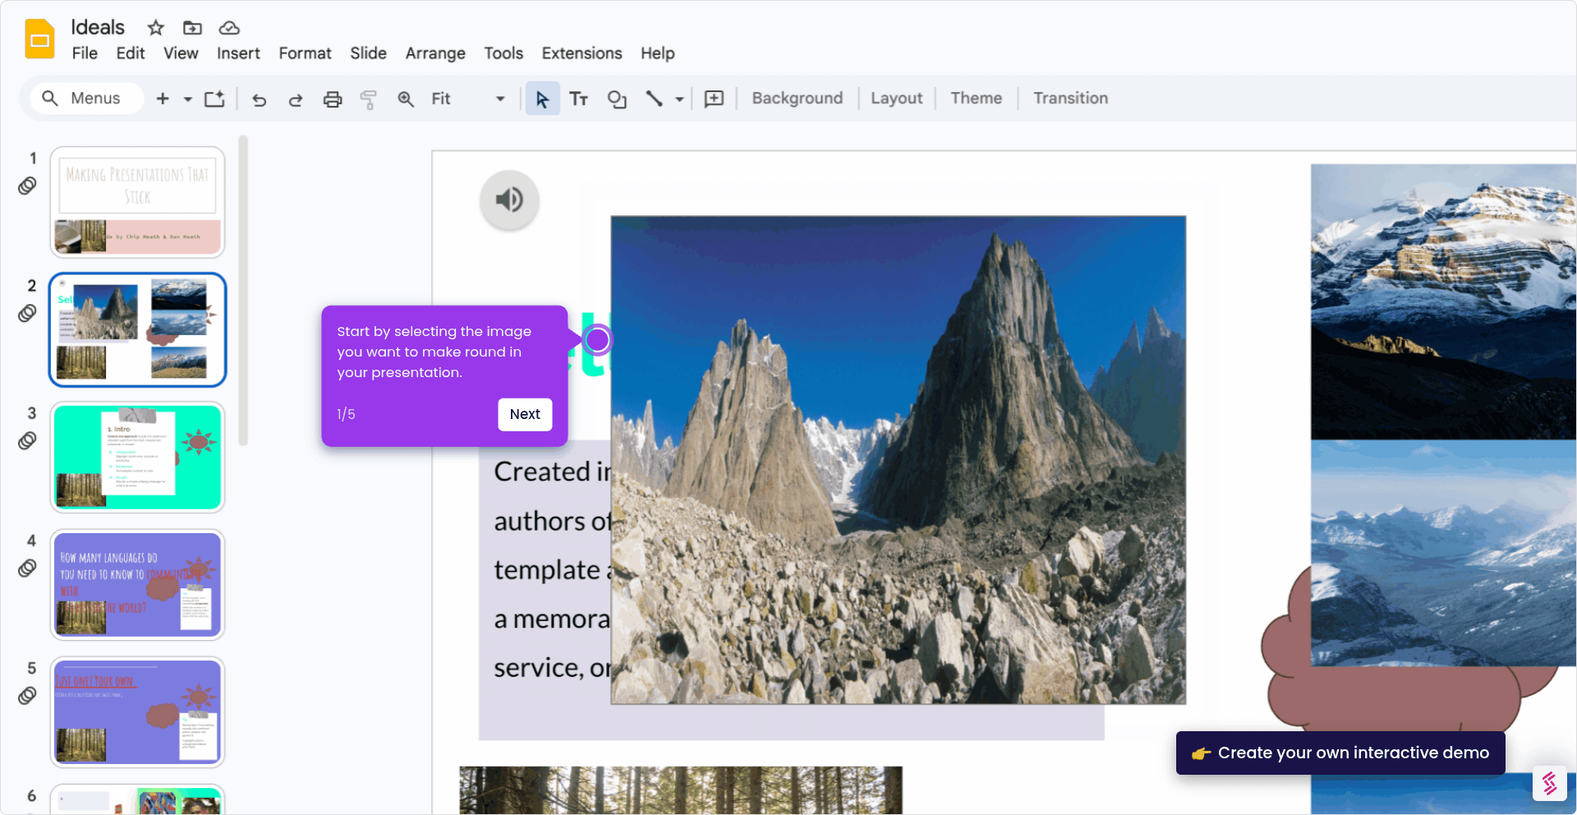1577x815 pixels.
Task: Click the Transition button
Action: [1070, 99]
